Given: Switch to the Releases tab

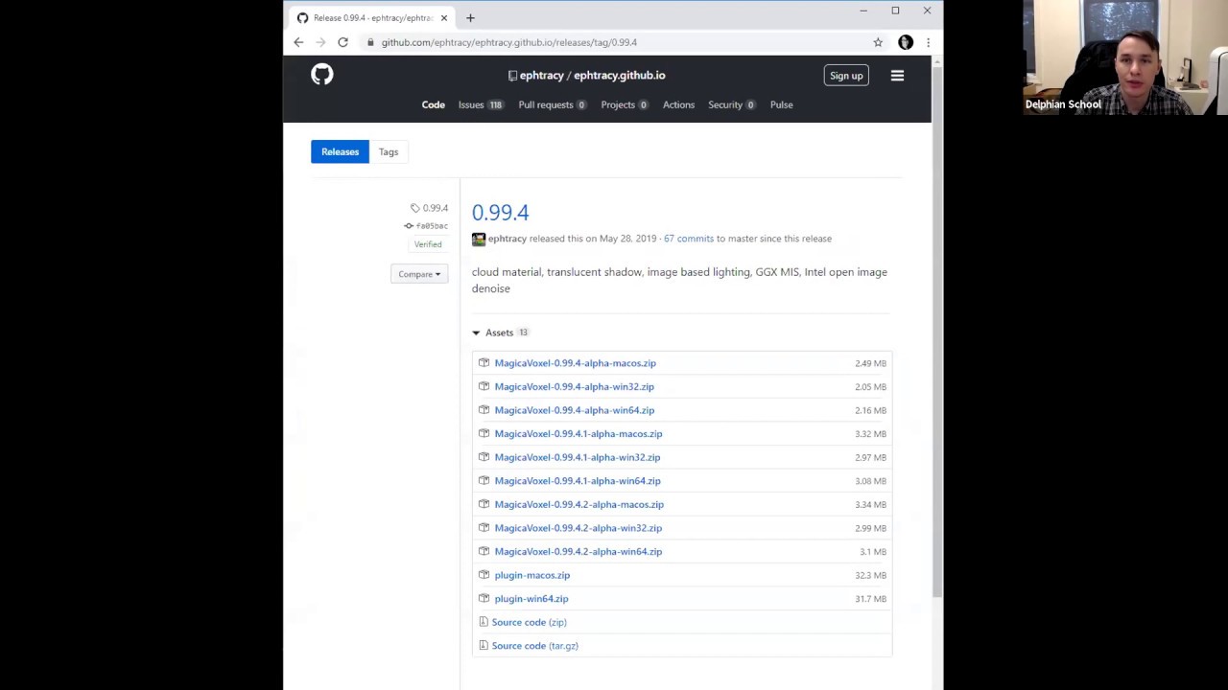Looking at the screenshot, I should click(340, 151).
